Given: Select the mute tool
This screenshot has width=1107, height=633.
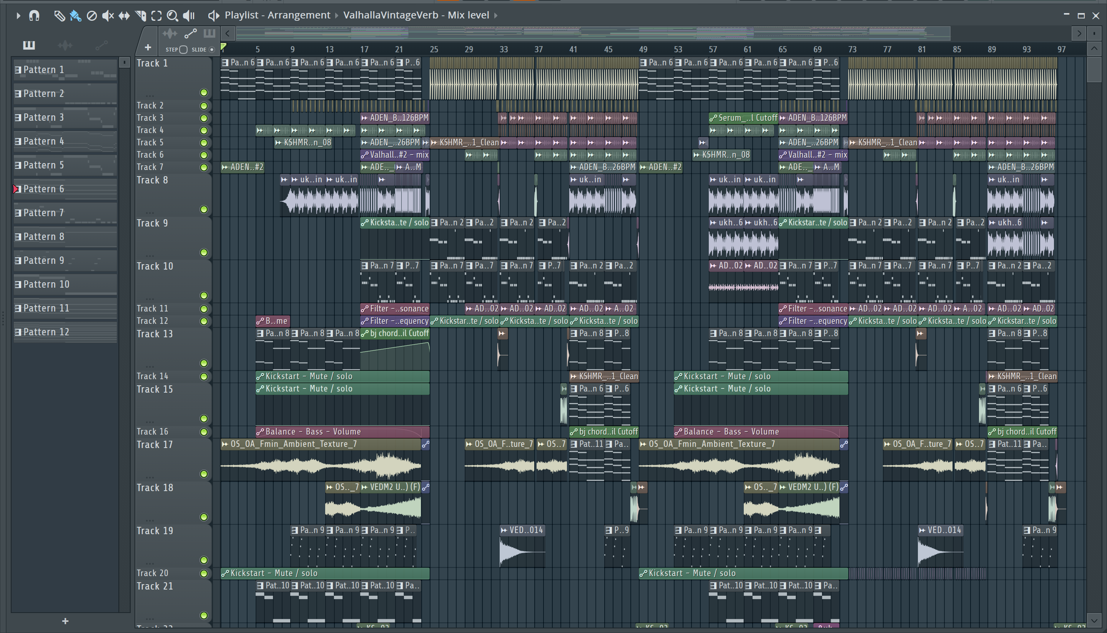Looking at the screenshot, I should point(108,16).
